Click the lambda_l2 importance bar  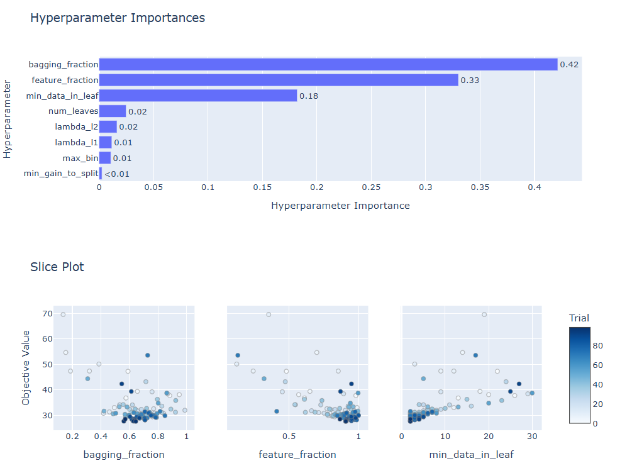[108, 127]
